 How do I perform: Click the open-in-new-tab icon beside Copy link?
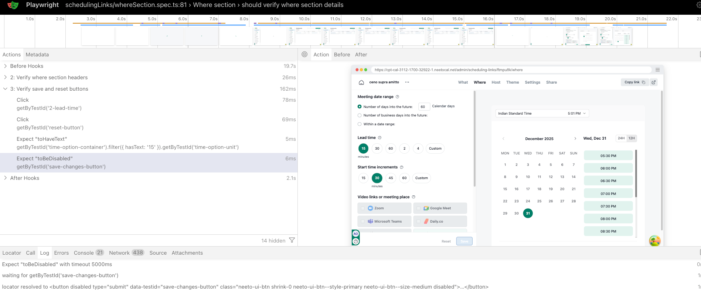pos(654,82)
